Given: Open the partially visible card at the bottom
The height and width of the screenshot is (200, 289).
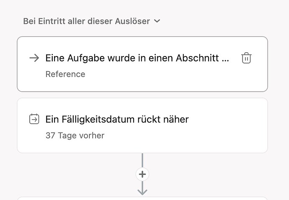Looking at the screenshot, I should point(142,198).
